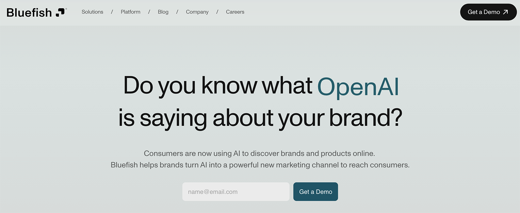The height and width of the screenshot is (213, 520).
Task: Visit the Careers page
Action: tap(235, 12)
